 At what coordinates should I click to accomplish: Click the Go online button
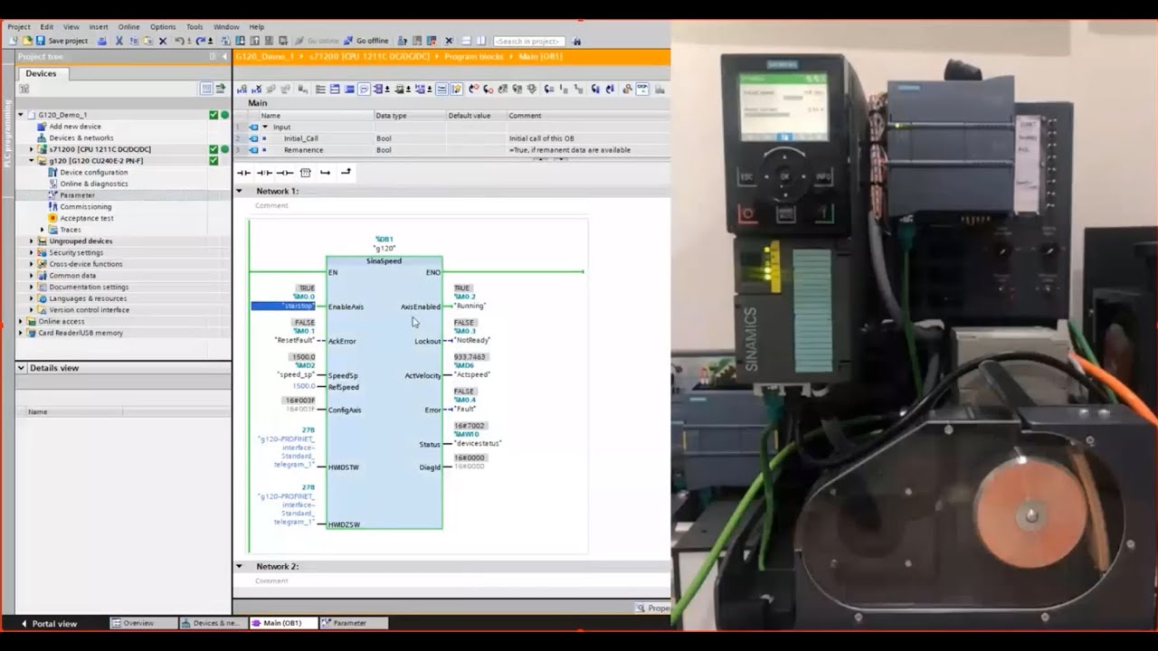317,41
